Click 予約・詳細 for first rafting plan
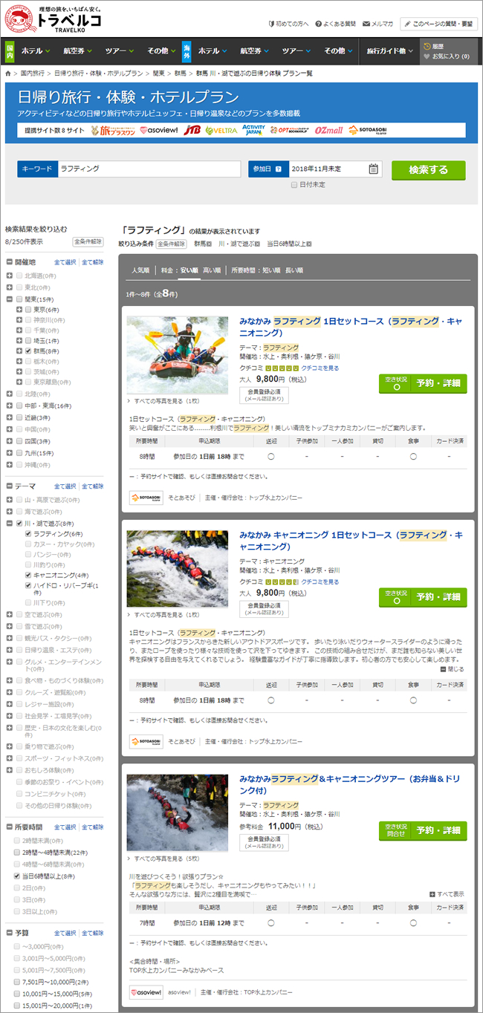 tap(438, 384)
